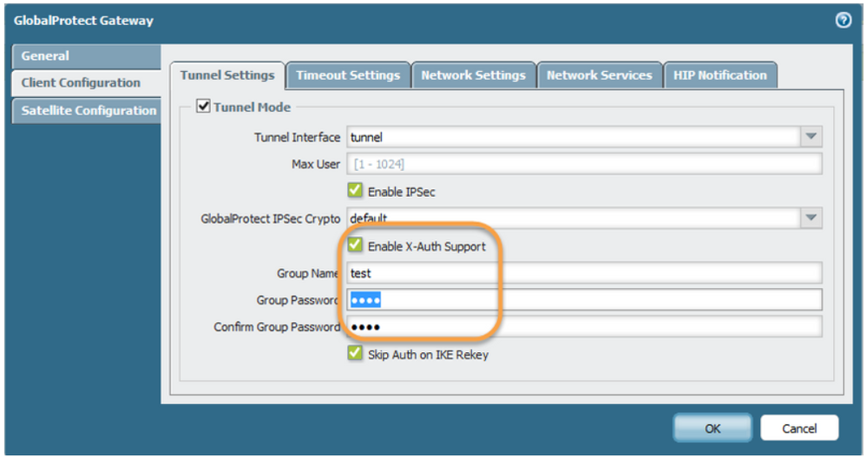Switch to the Timeout Settings tab
Screen dimensions: 867x464
tap(348, 75)
